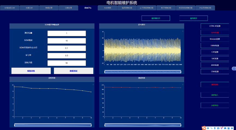Choose the Kmeans monitoring method
This screenshot has height=130, width=236.
tap(215, 39)
